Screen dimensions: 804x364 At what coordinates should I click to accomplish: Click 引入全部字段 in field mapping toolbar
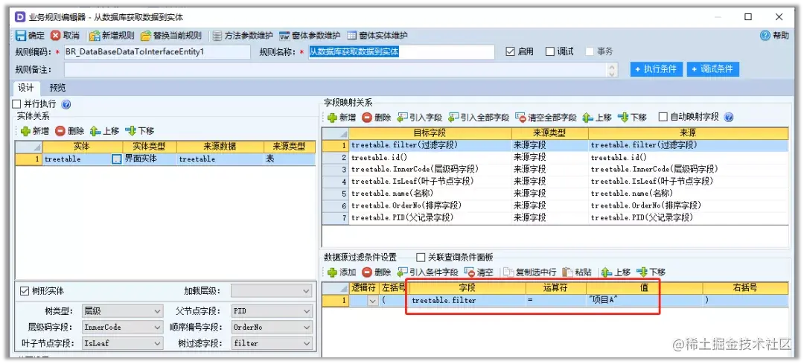click(479, 118)
